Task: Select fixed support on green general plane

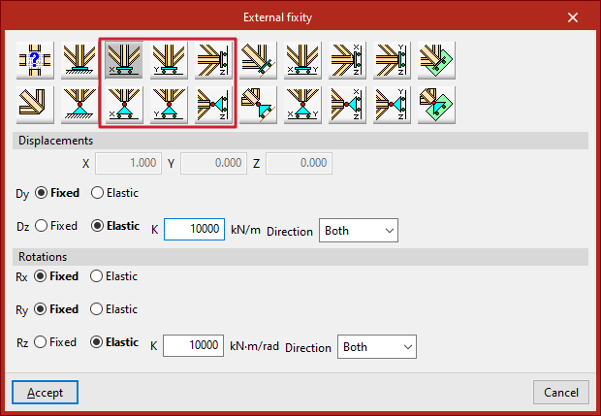Action: point(436,60)
